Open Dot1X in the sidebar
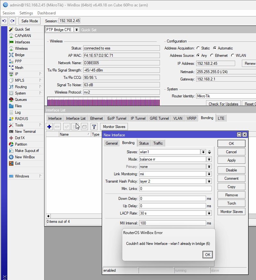 [x=20, y=138]
